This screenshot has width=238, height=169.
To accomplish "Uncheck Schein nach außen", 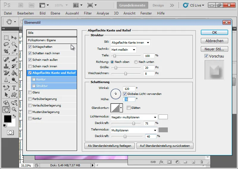I will (30, 60).
